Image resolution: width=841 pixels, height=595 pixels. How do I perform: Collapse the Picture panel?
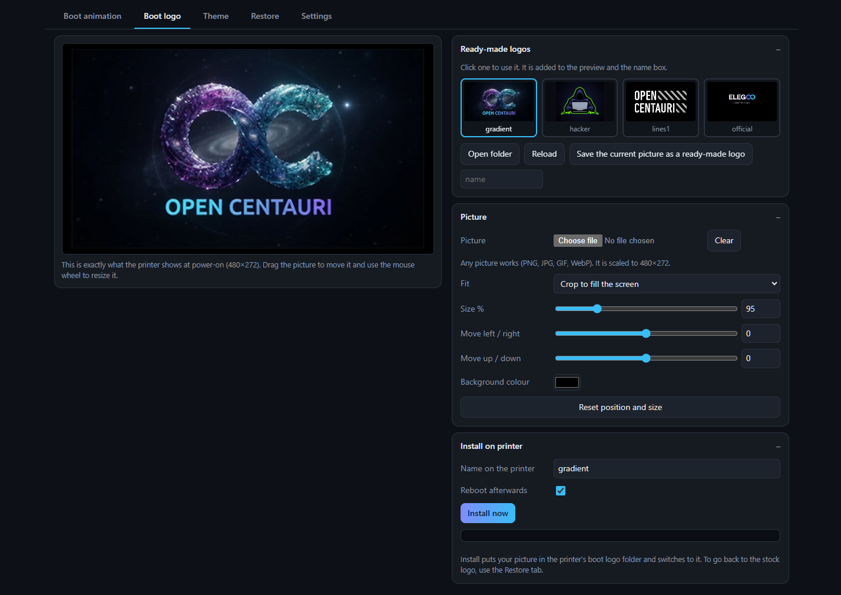778,217
